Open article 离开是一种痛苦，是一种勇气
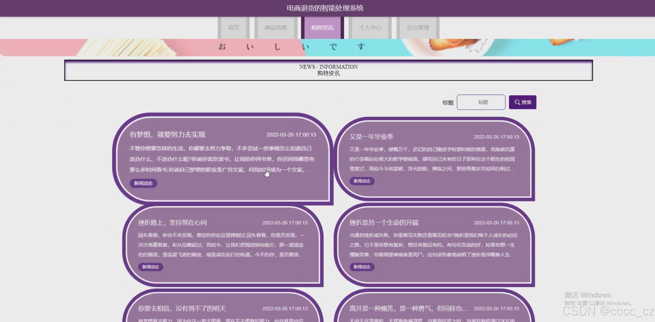Image resolution: width=655 pixels, height=322 pixels. click(408, 308)
